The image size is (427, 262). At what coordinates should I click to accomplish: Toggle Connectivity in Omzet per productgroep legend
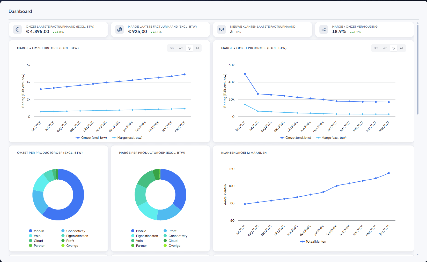tap(73, 231)
